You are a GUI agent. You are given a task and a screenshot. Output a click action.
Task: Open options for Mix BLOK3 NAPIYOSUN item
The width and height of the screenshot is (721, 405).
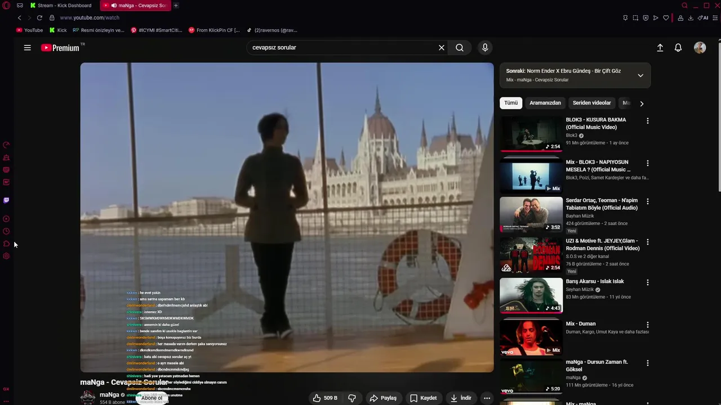point(647,163)
